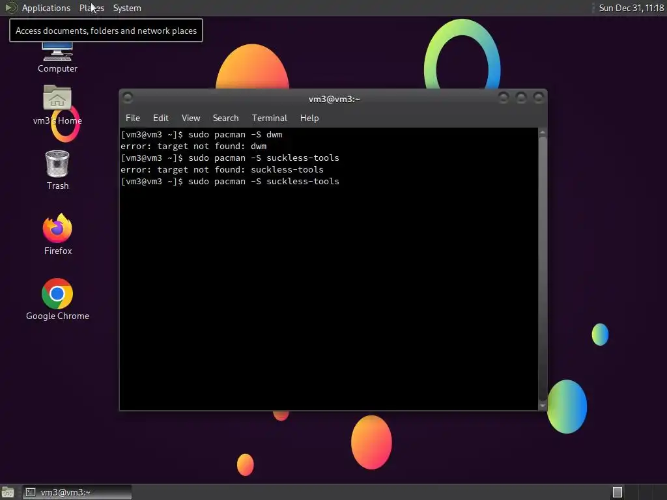This screenshot has height=500, width=667.
Task: Open the System menu
Action: (x=127, y=8)
